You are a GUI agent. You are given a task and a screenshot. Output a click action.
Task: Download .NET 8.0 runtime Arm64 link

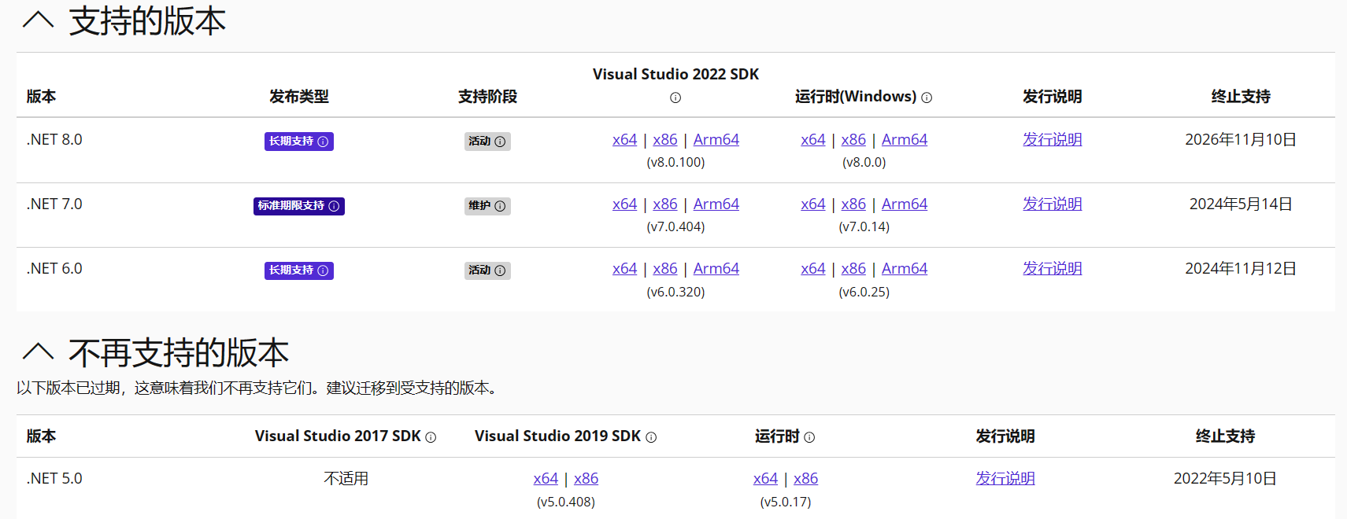(905, 139)
